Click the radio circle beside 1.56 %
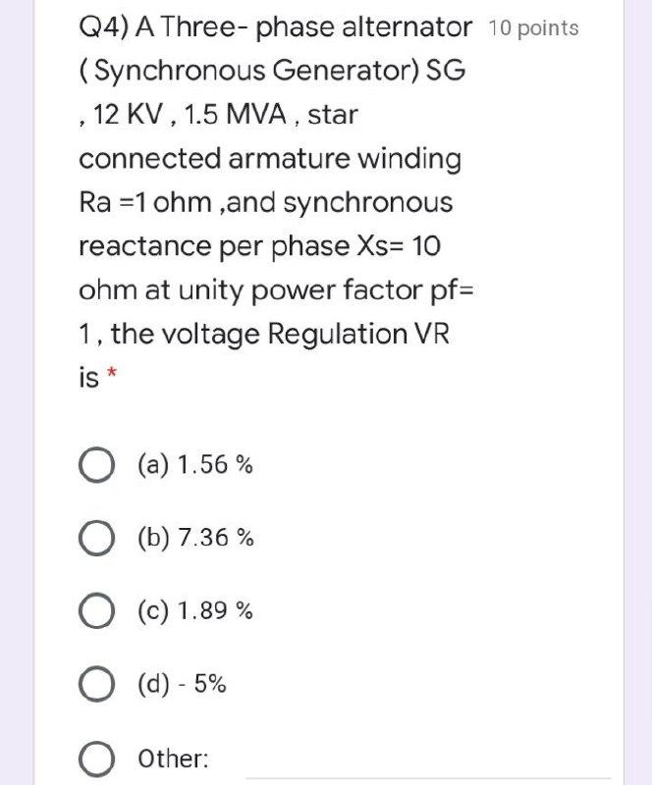 [x=96, y=464]
